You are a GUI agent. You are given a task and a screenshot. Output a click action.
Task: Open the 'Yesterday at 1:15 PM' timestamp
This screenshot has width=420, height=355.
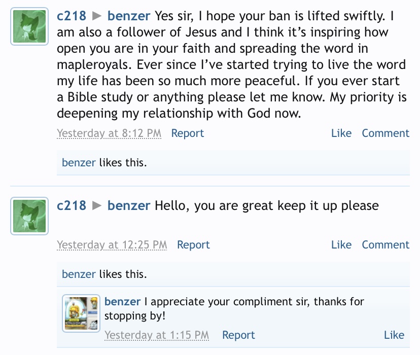pos(157,335)
